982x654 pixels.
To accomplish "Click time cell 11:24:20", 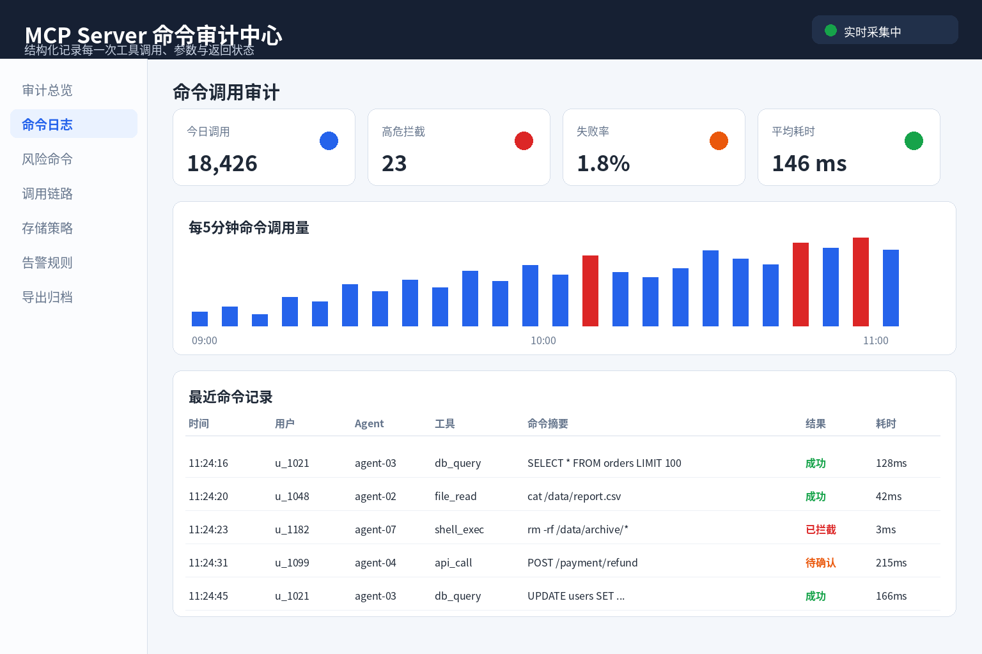I will 208,496.
